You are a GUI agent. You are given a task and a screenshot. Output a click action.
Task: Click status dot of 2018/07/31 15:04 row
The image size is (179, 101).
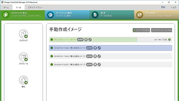click(x=52, y=56)
